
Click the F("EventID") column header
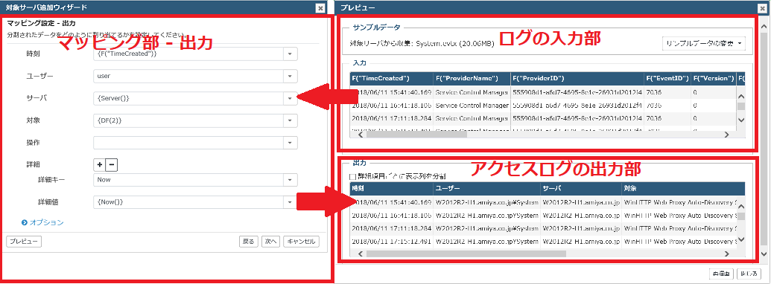click(x=667, y=79)
